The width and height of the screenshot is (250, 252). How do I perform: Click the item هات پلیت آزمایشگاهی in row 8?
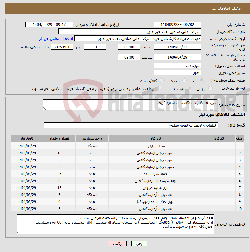click(155, 195)
